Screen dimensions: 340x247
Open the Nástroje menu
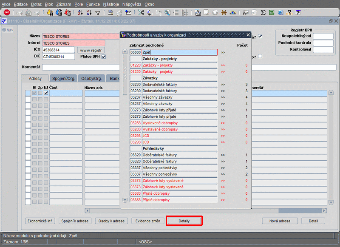click(x=111, y=4)
